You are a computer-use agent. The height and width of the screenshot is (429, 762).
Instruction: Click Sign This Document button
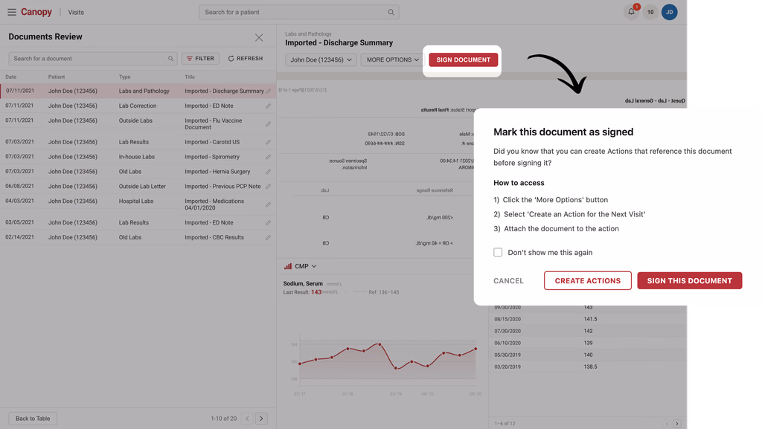(689, 280)
